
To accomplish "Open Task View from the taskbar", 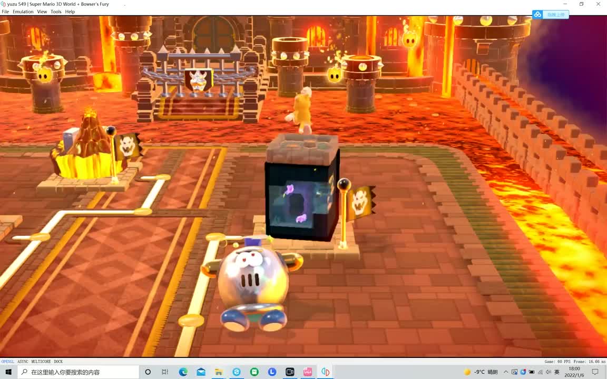I will click(x=165, y=372).
